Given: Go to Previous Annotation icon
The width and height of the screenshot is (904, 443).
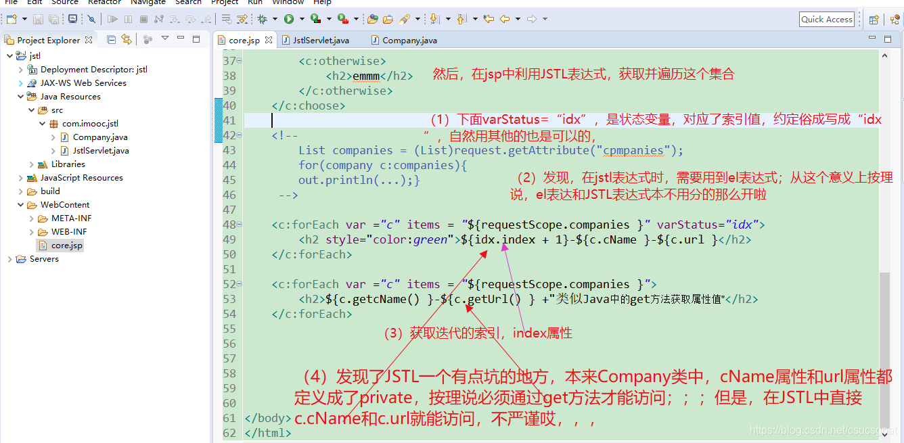Looking at the screenshot, I should [461, 19].
